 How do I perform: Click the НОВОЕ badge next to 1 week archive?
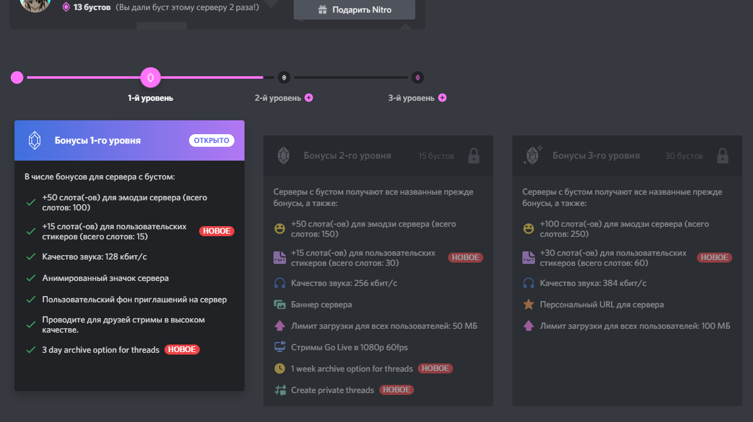point(435,368)
